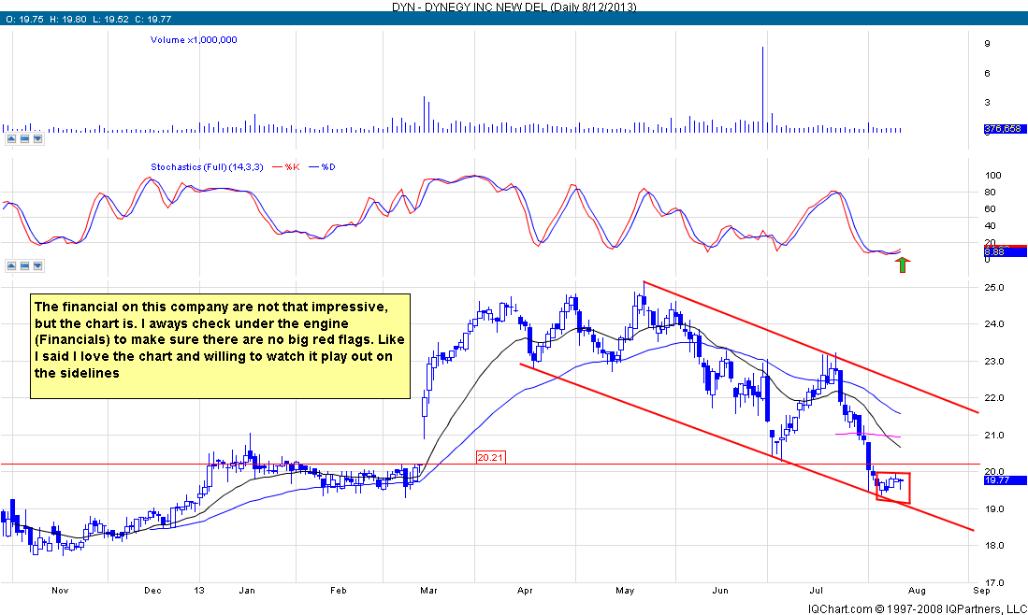Click the Volume x1,000,000 label
Image resolution: width=1028 pixels, height=615 pixels.
[194, 40]
